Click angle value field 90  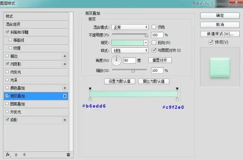pos(130,60)
